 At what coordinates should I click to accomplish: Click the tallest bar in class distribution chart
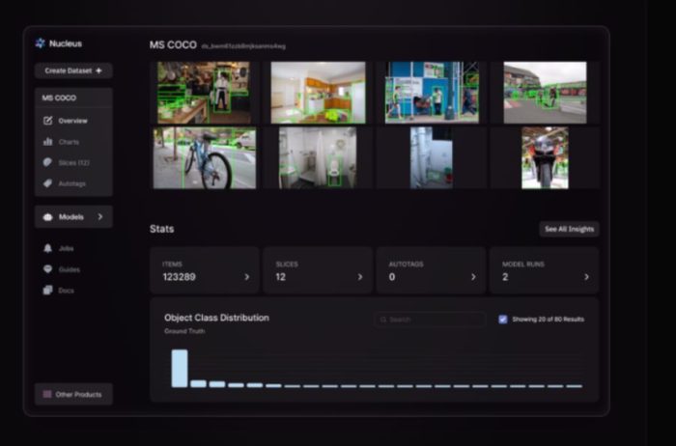coord(180,368)
